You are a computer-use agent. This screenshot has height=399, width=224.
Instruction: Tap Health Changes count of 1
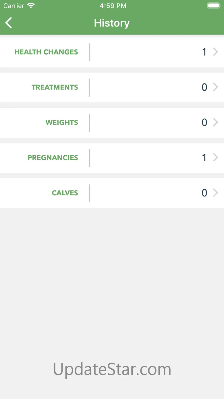[x=204, y=52]
